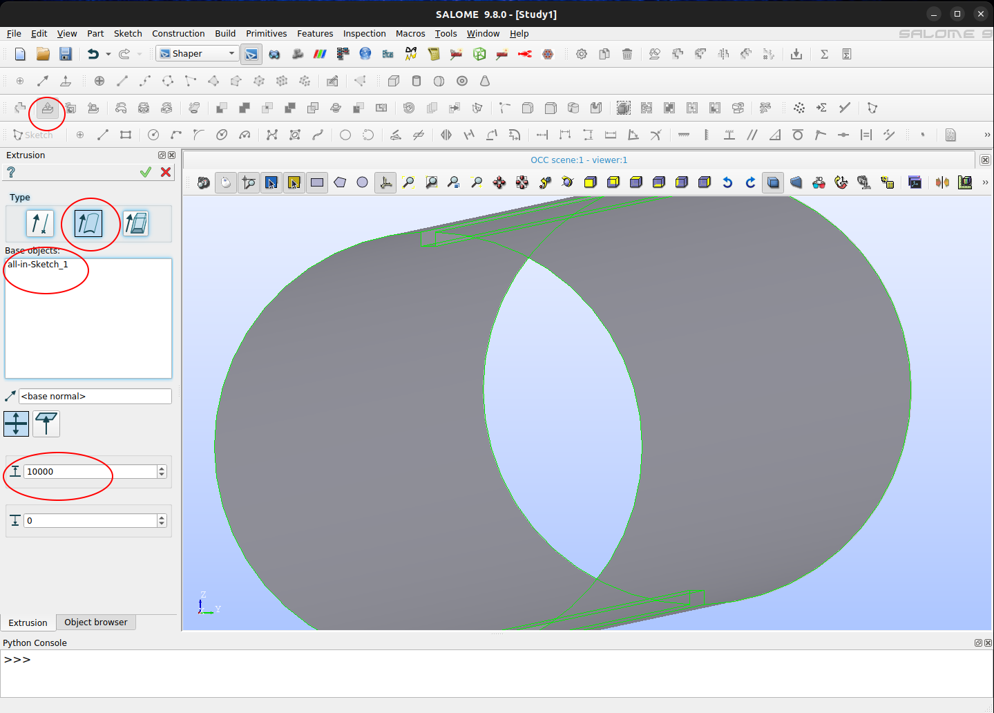Click the base normal direction field
Screen dimensions: 994x713
[95, 396]
